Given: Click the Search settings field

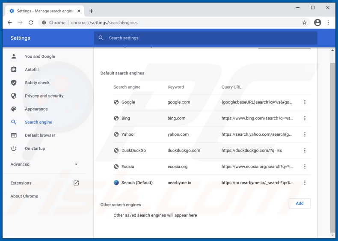Looking at the screenshot, I should [x=205, y=38].
